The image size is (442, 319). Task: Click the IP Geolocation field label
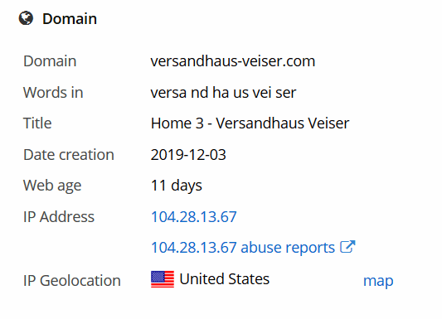(72, 281)
